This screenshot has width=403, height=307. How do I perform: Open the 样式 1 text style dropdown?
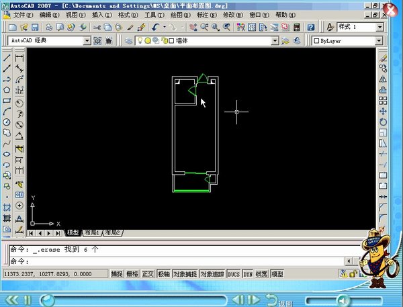coord(379,27)
